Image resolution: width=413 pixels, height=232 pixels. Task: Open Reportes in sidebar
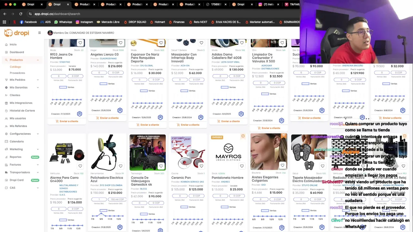coord(15,157)
